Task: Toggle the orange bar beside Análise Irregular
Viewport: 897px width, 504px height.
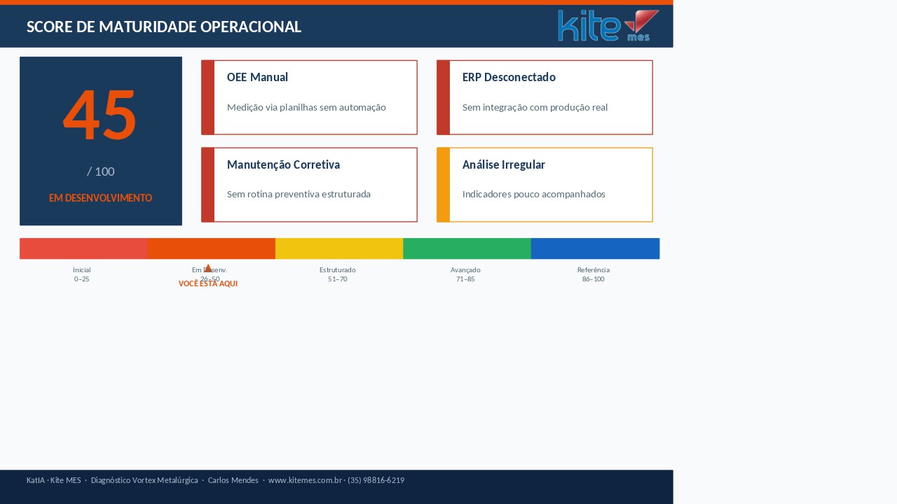Action: pyautogui.click(x=442, y=184)
